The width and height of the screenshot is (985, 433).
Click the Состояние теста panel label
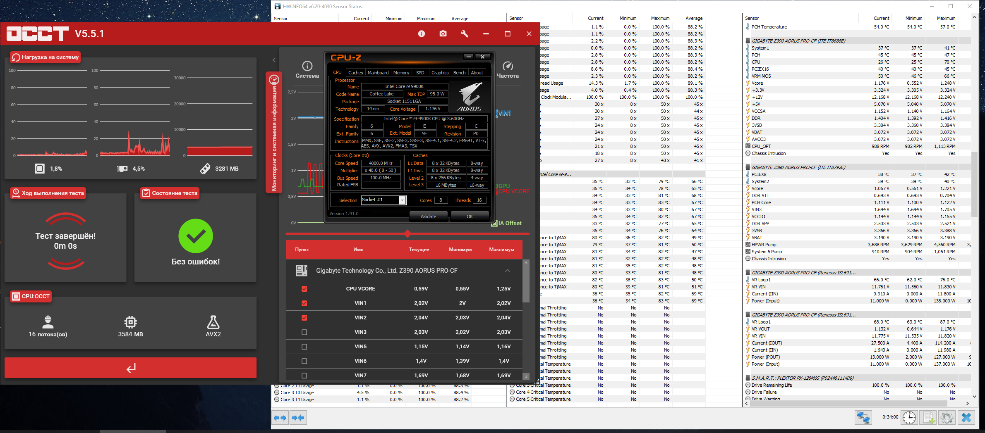pos(170,193)
